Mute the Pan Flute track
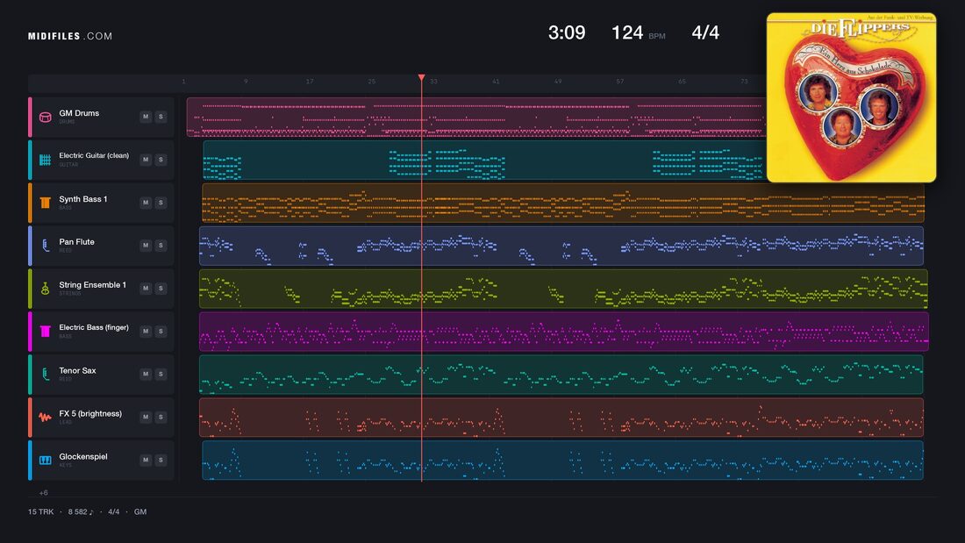Viewport: 965px width, 543px height. tap(146, 245)
